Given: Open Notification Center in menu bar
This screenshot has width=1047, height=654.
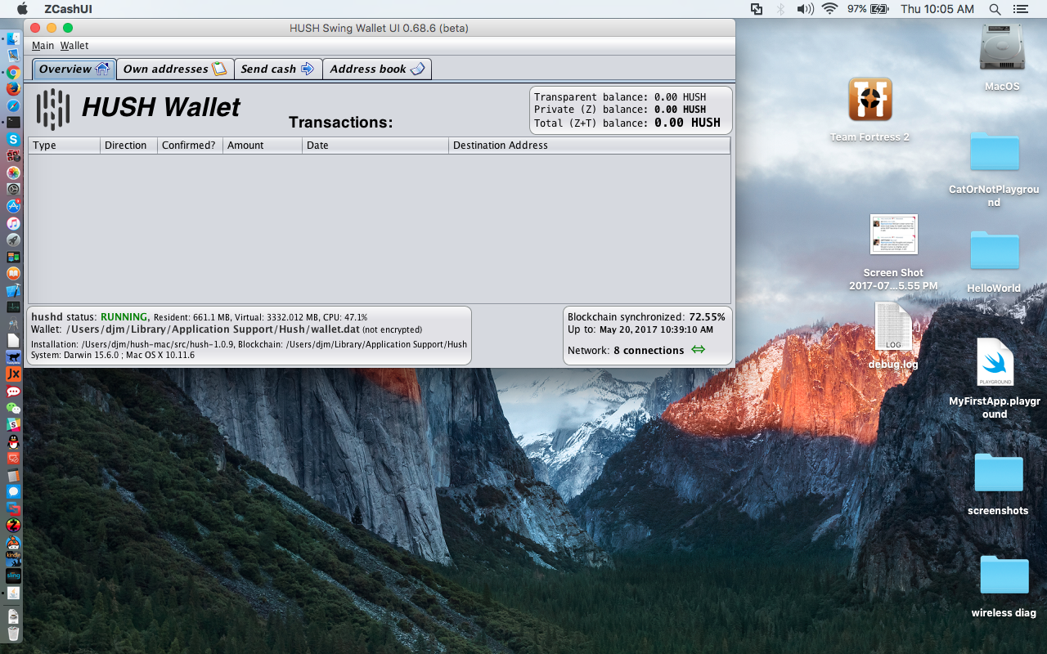Looking at the screenshot, I should tap(1020, 9).
